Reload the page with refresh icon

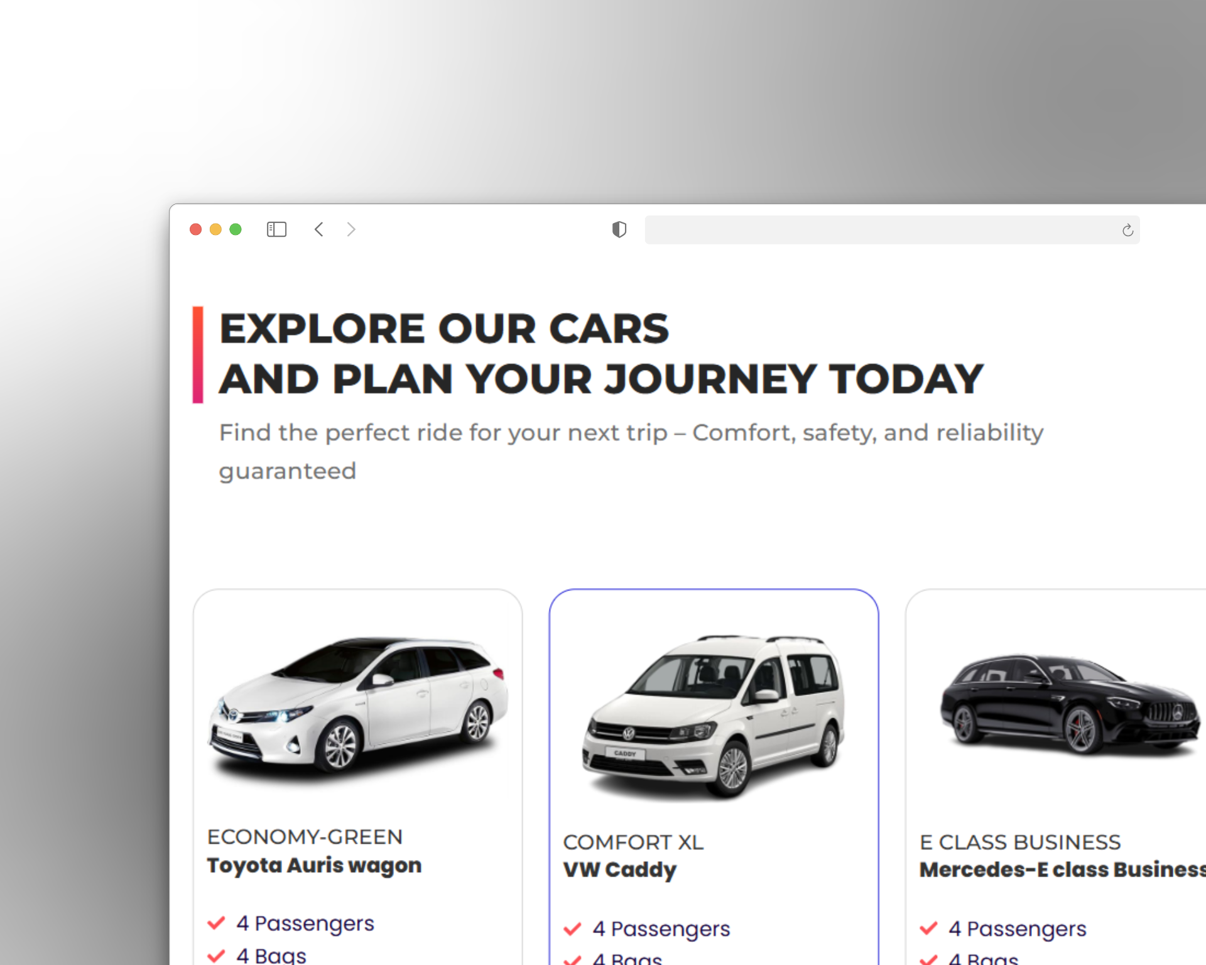(x=1127, y=230)
